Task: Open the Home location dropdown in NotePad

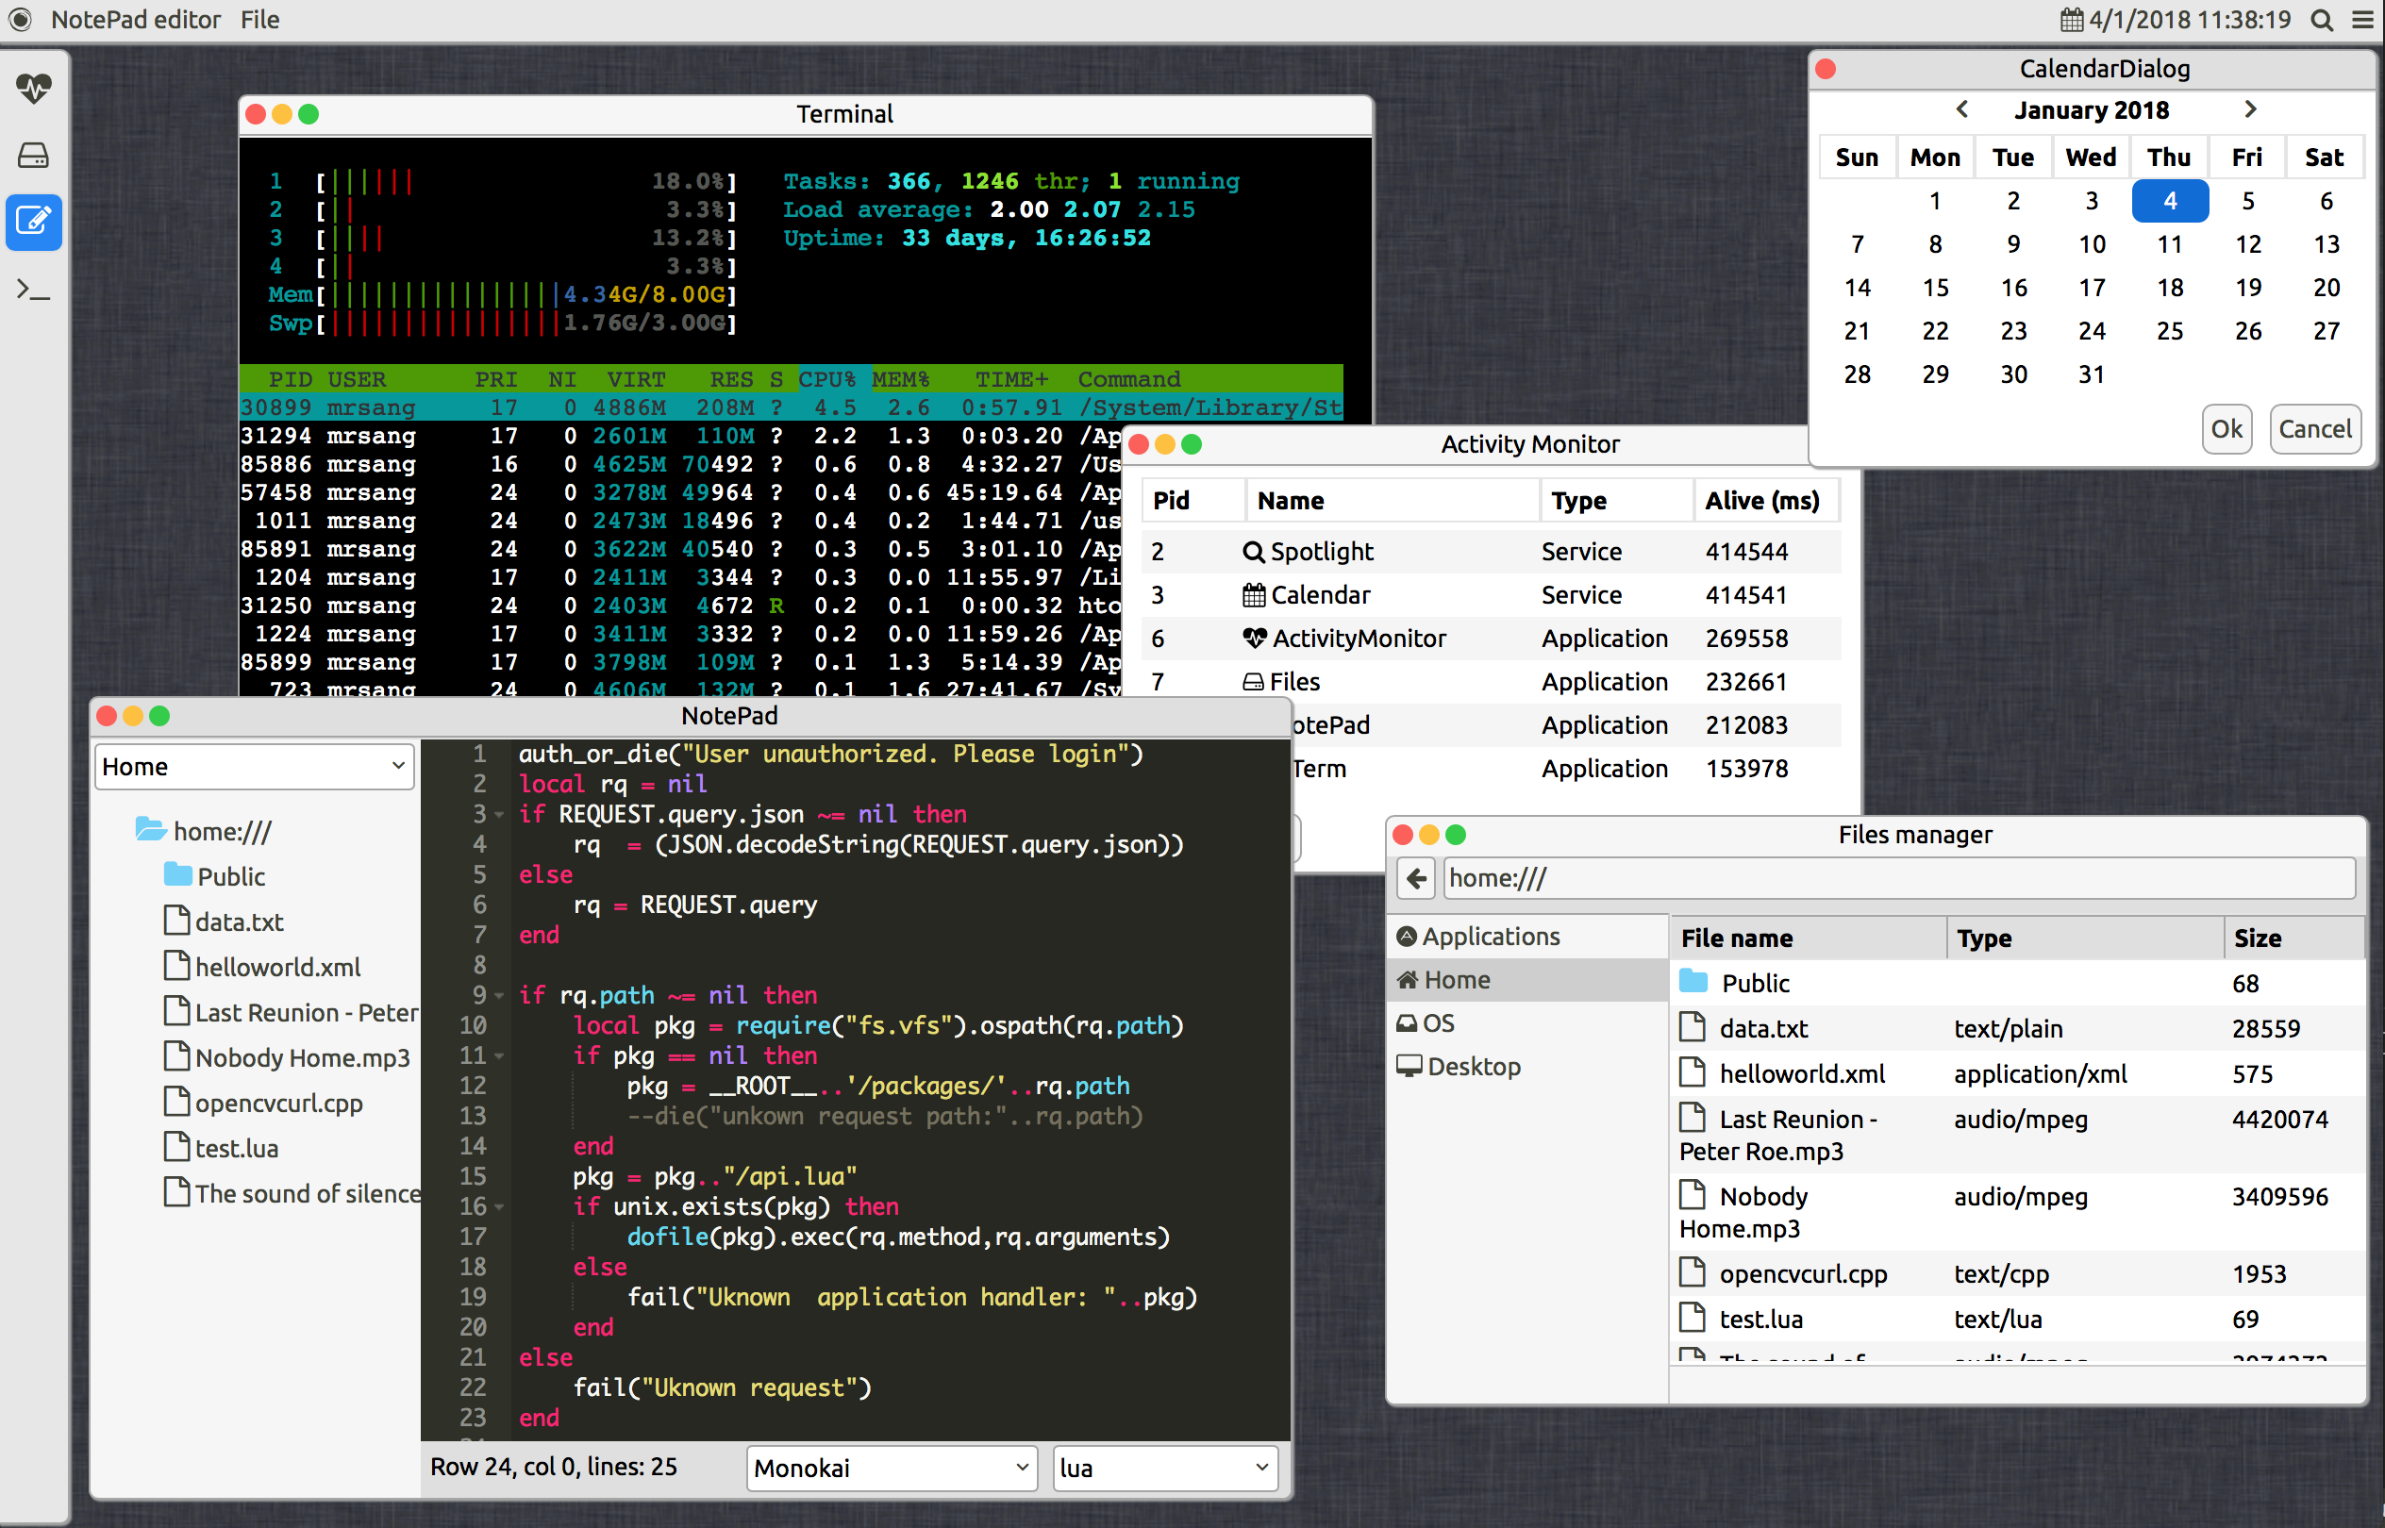Action: click(254, 767)
